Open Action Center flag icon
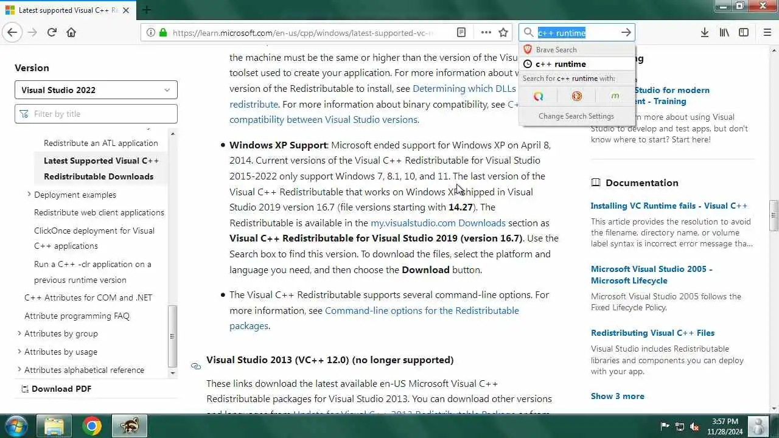This screenshot has width=779, height=438. (665, 426)
